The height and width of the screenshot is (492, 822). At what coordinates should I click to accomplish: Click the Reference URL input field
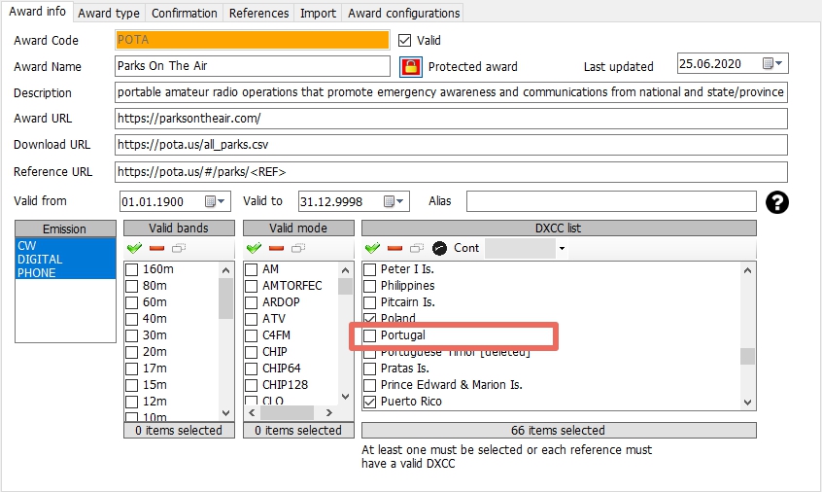pos(451,172)
